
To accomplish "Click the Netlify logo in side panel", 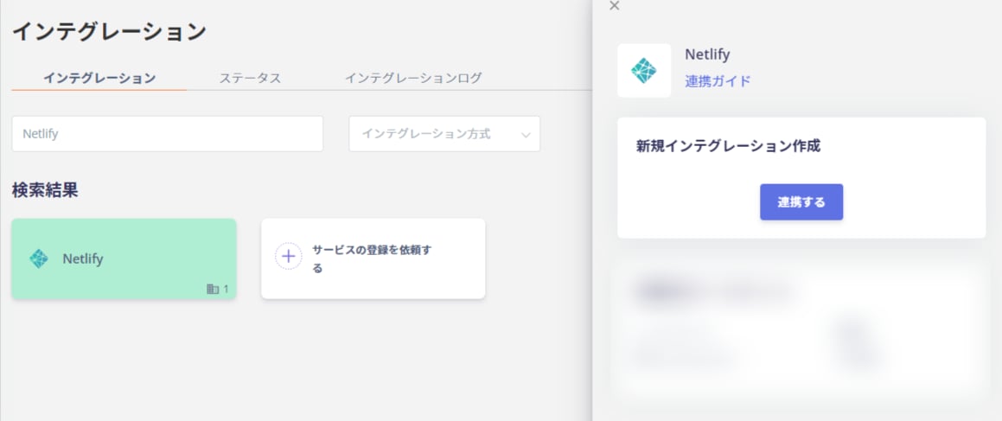I will (643, 70).
